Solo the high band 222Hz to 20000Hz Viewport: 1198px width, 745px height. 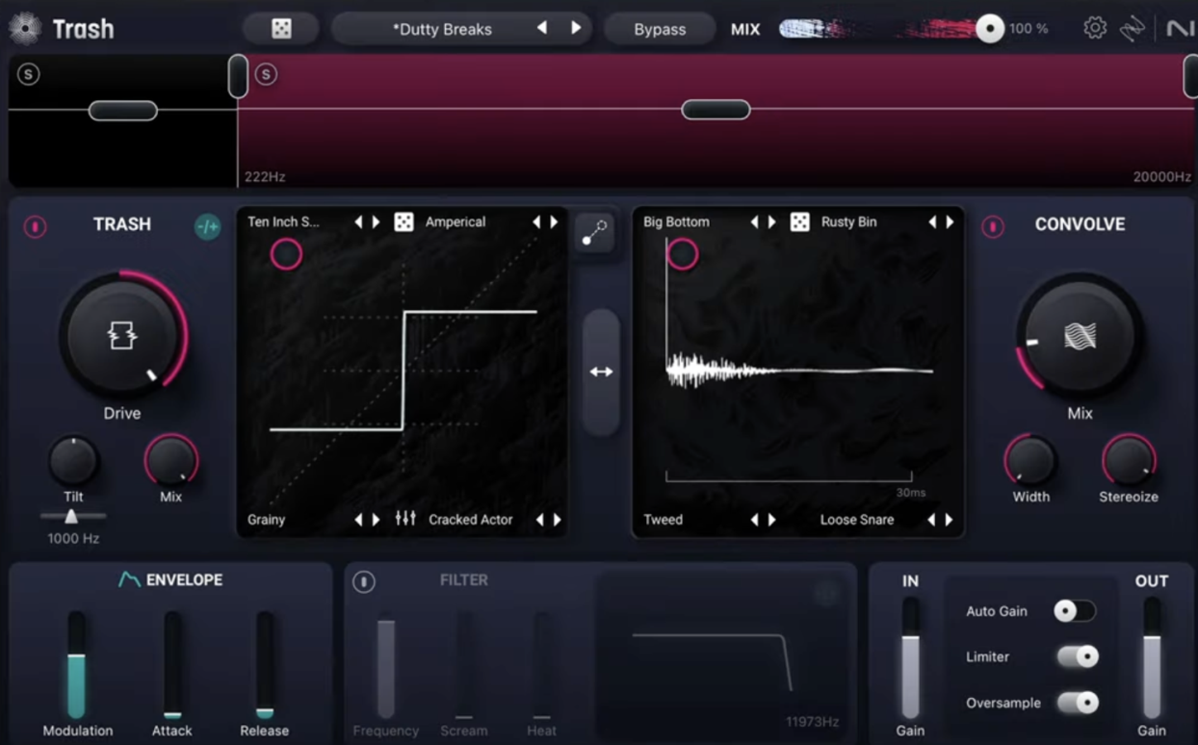266,74
